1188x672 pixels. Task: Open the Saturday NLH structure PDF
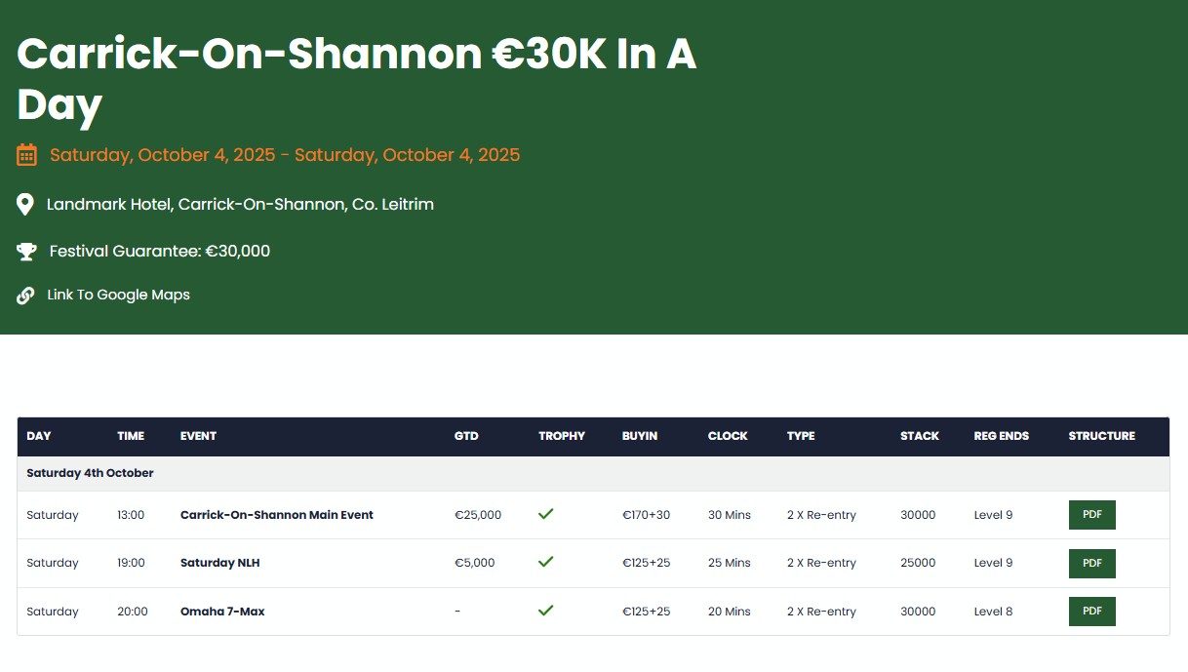[x=1091, y=563]
